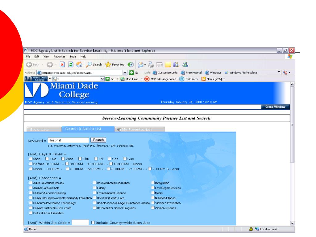Click the Adobe PDF toolbar icon

click(x=285, y=73)
